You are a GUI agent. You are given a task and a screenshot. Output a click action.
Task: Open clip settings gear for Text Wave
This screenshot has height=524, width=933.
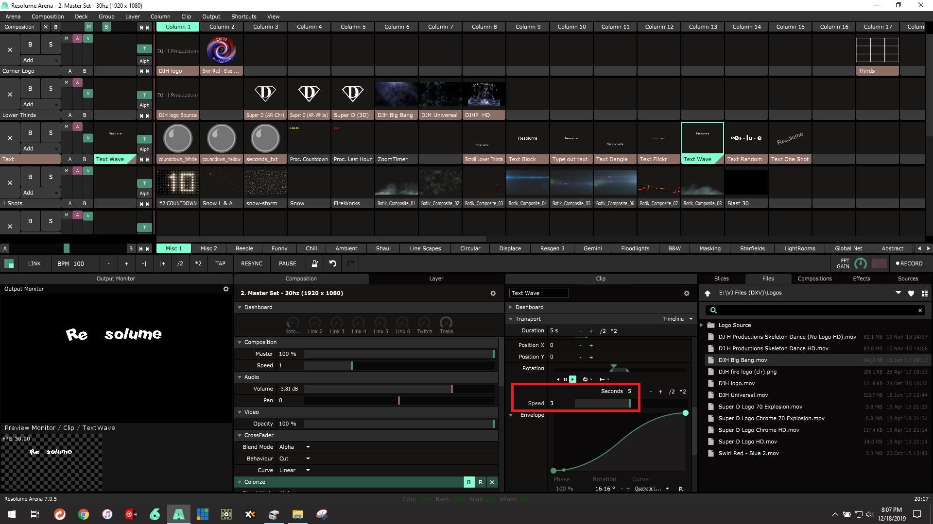click(686, 293)
